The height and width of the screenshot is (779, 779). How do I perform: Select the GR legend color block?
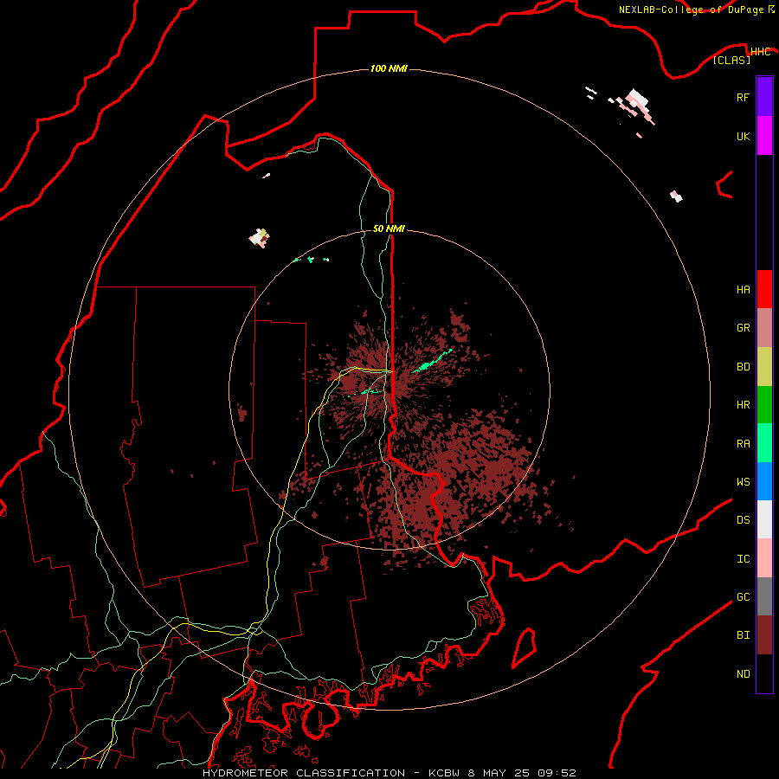[x=764, y=328]
